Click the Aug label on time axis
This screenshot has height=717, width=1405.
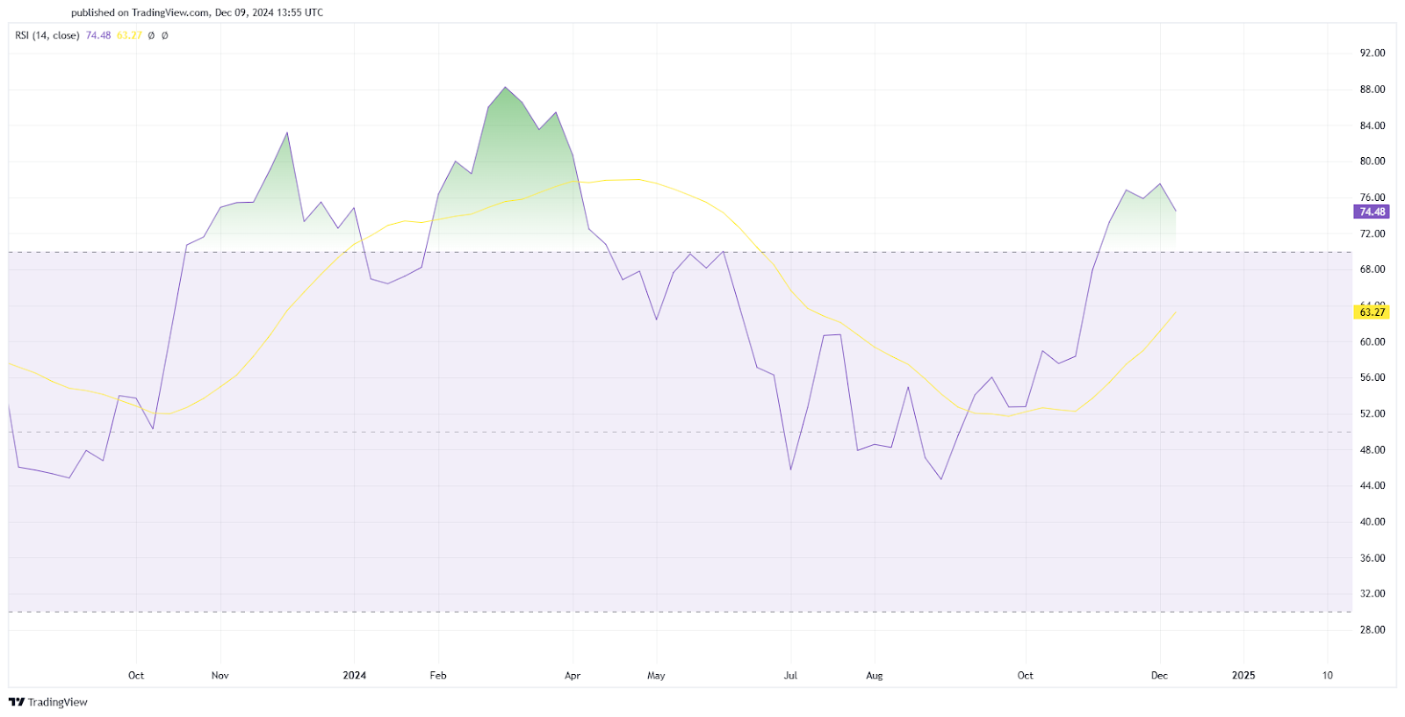874,676
